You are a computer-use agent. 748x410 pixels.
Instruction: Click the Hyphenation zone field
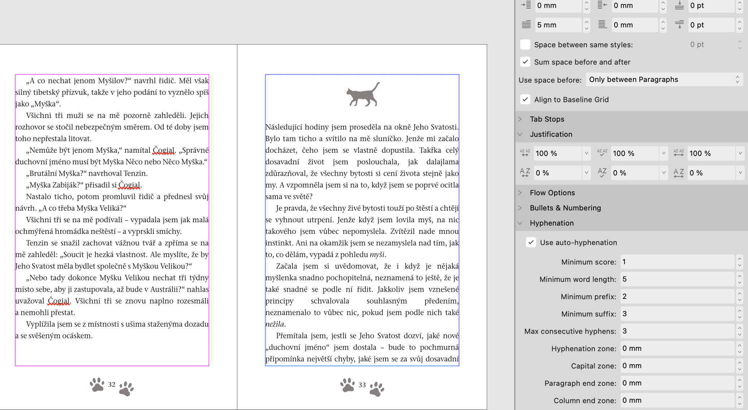coord(677,348)
